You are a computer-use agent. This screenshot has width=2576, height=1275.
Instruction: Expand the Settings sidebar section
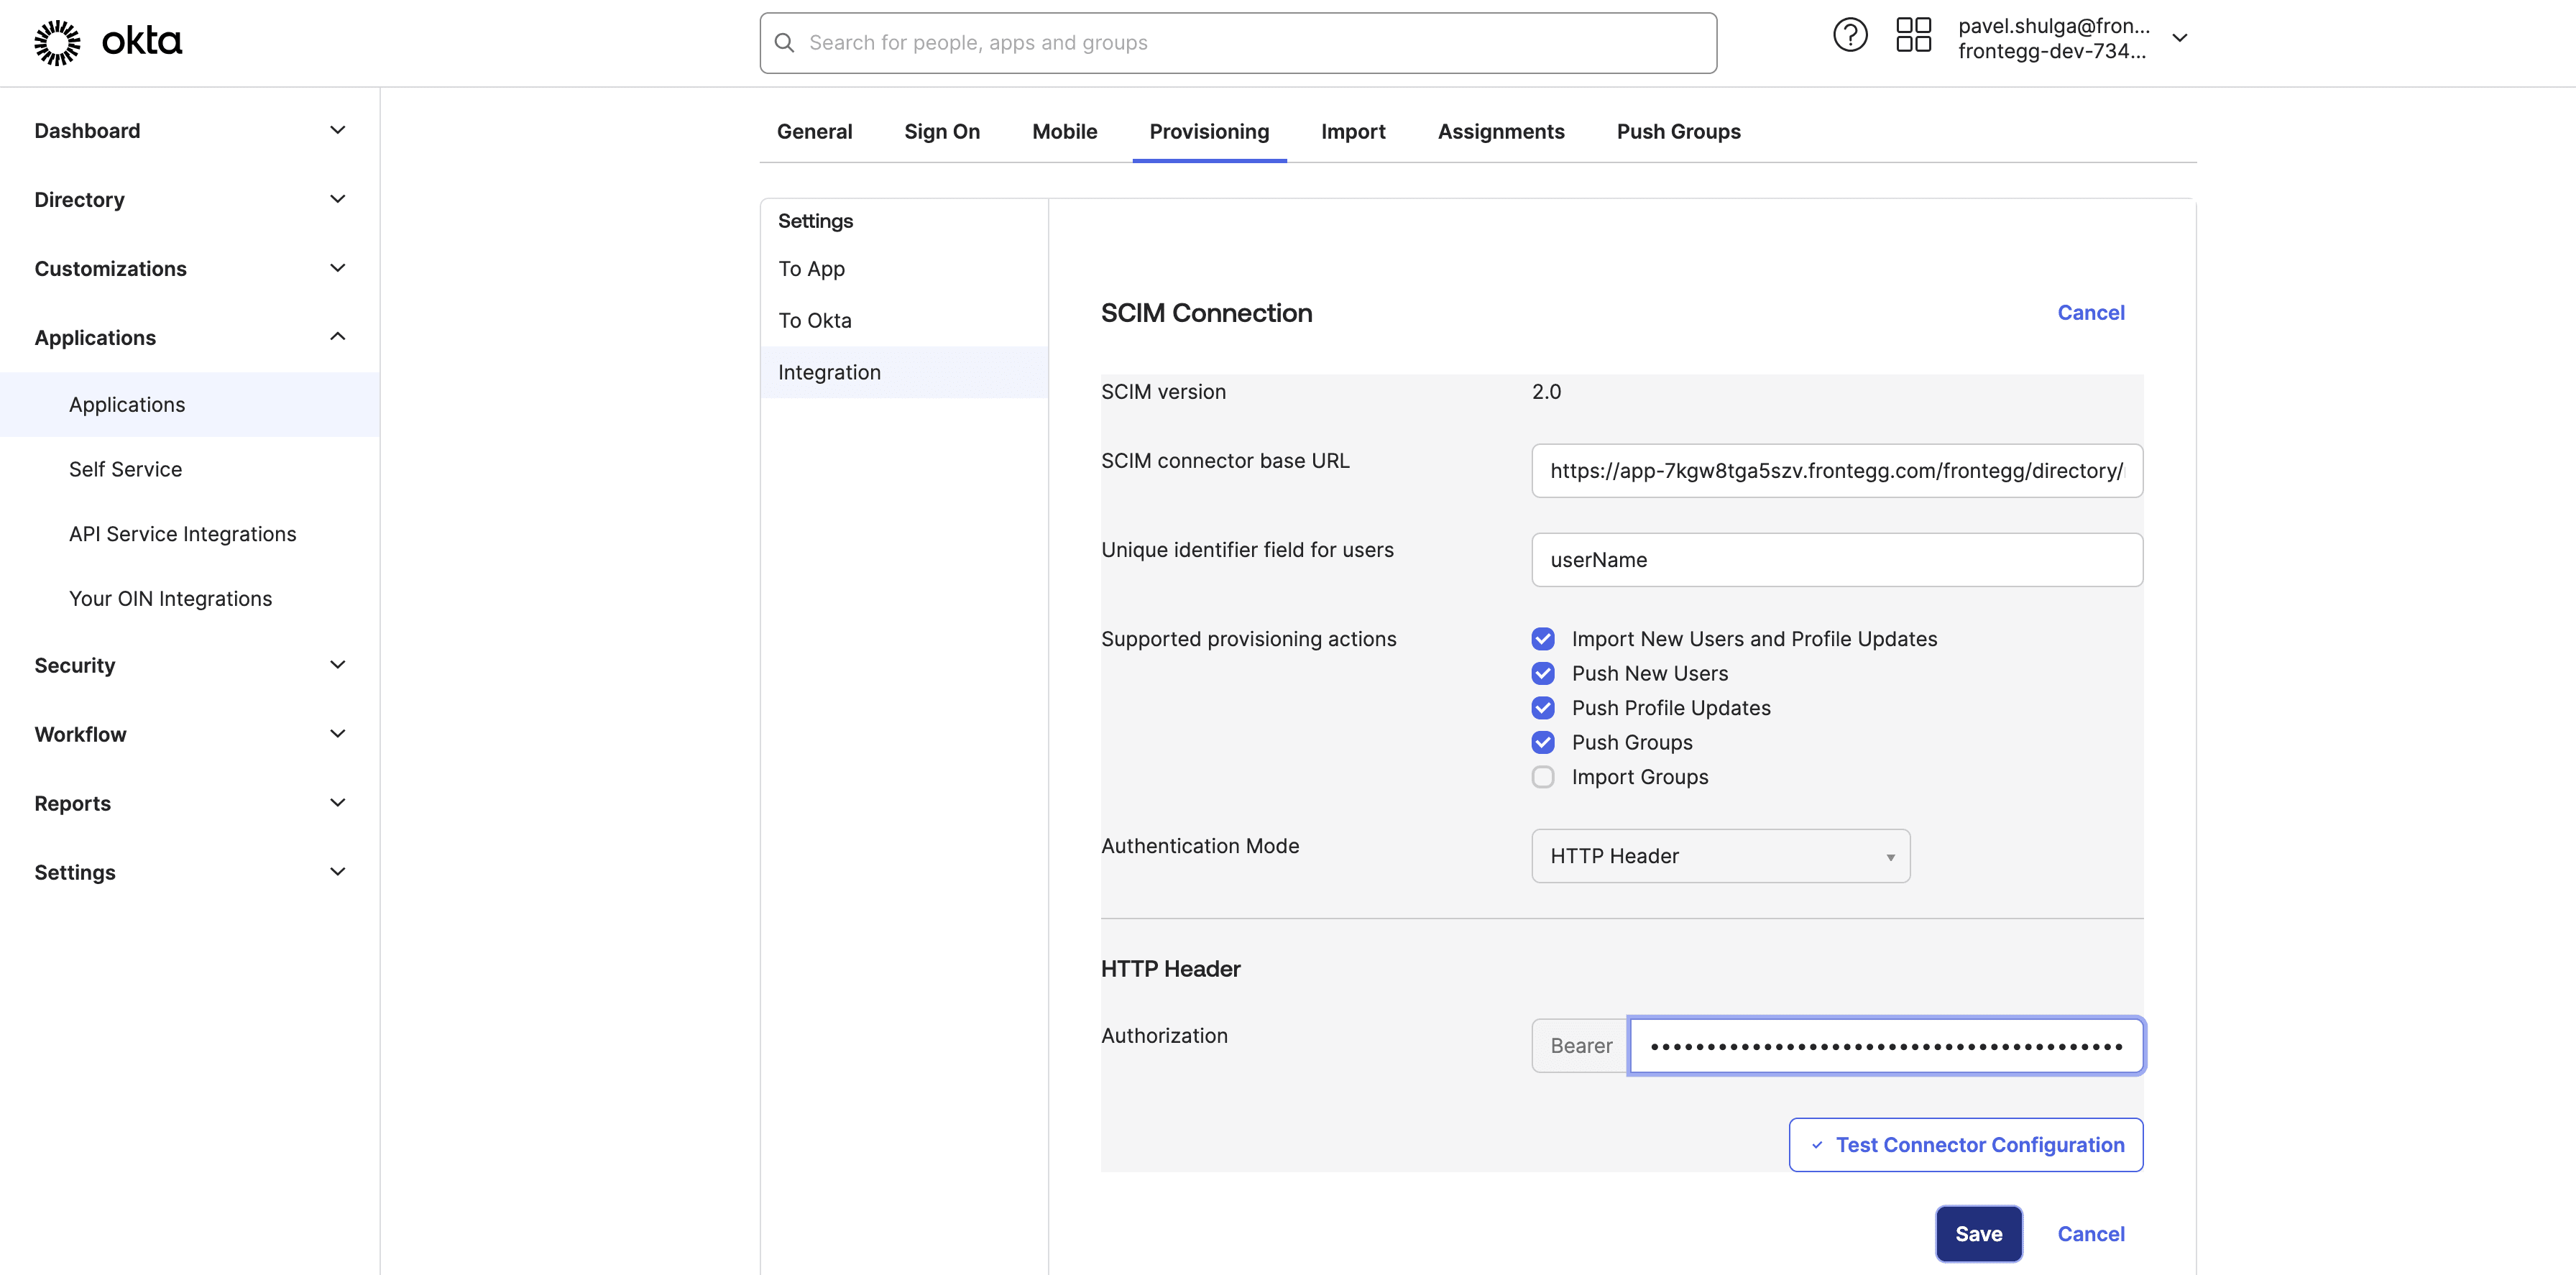(190, 873)
